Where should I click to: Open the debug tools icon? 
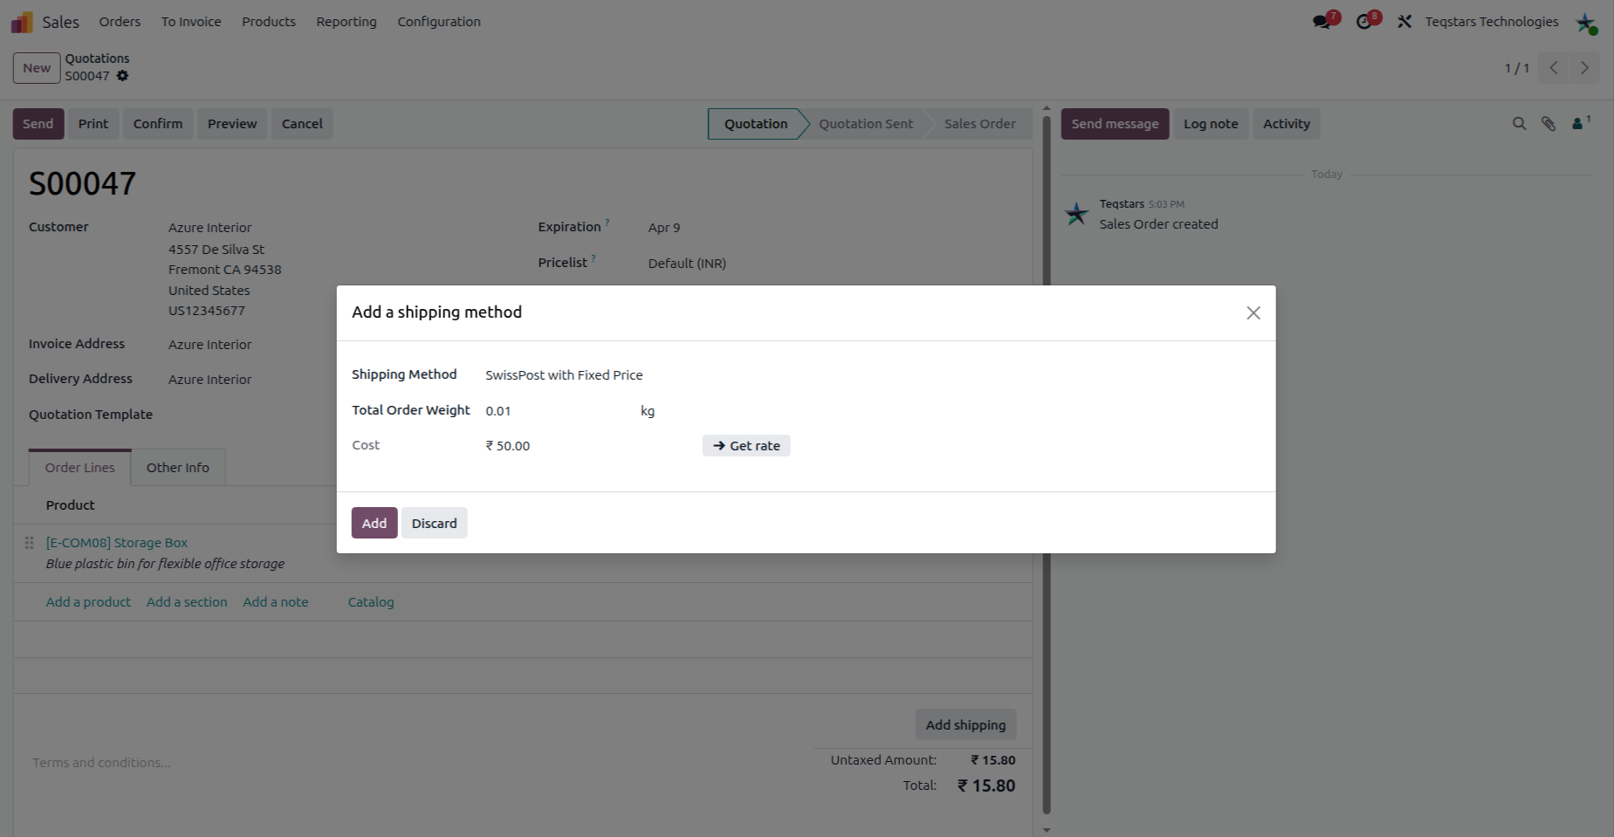(1405, 22)
